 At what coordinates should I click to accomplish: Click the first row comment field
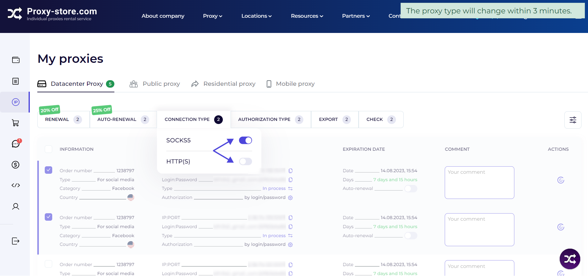[479, 182]
